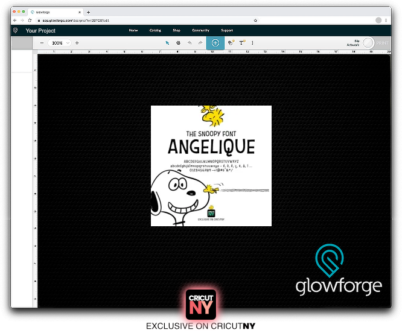Bookmark this page with the star

pos(255,21)
